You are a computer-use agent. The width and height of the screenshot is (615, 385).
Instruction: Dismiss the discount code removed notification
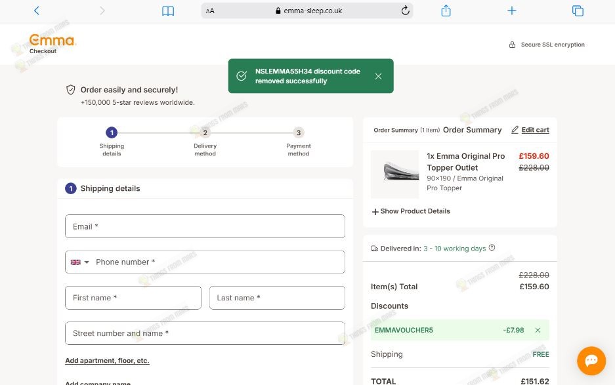379,76
